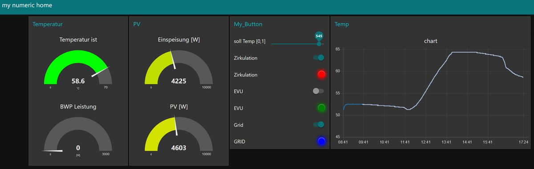Click the green EVU LED indicator
The height and width of the screenshot is (169, 534).
pos(322,108)
